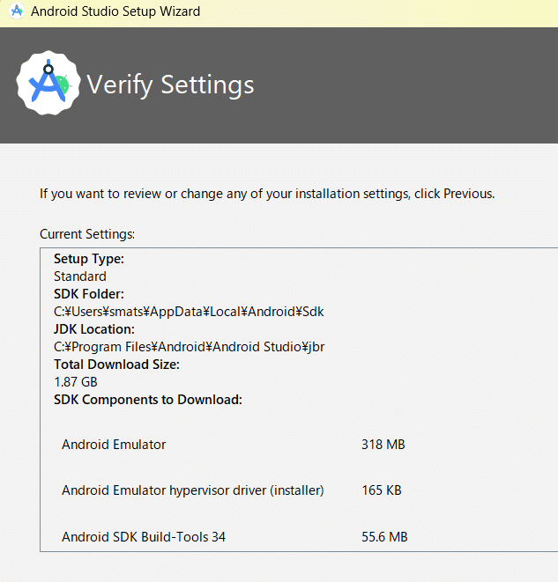
Task: Click the Setup Type label
Action: 89,259
